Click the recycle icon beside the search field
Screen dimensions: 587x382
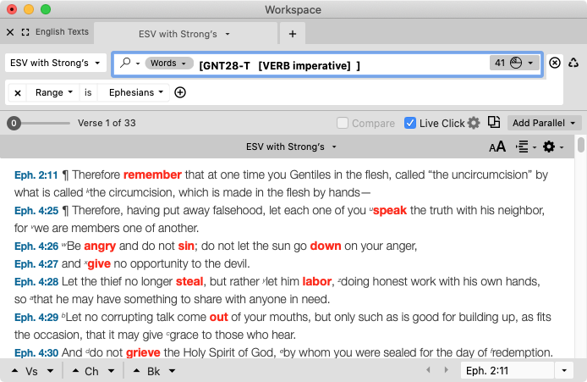click(573, 64)
